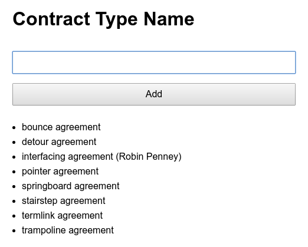
Task: Select the pointer agreement list entry
Action: [60, 172]
